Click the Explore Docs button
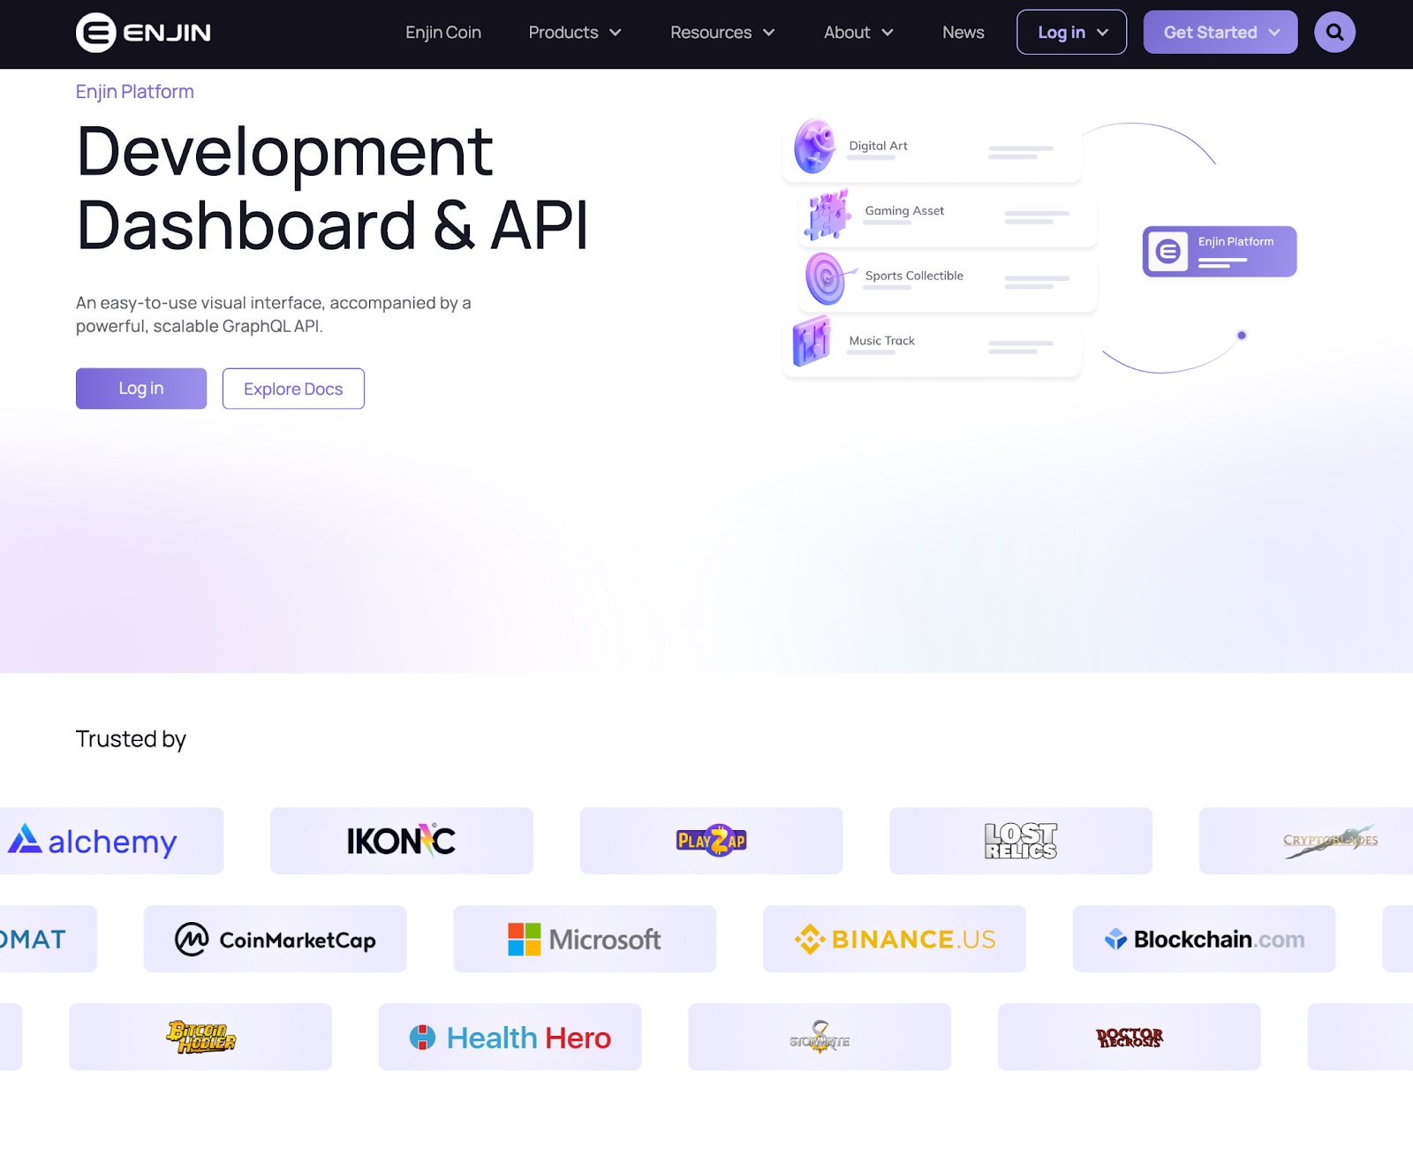This screenshot has height=1149, width=1413. click(293, 389)
